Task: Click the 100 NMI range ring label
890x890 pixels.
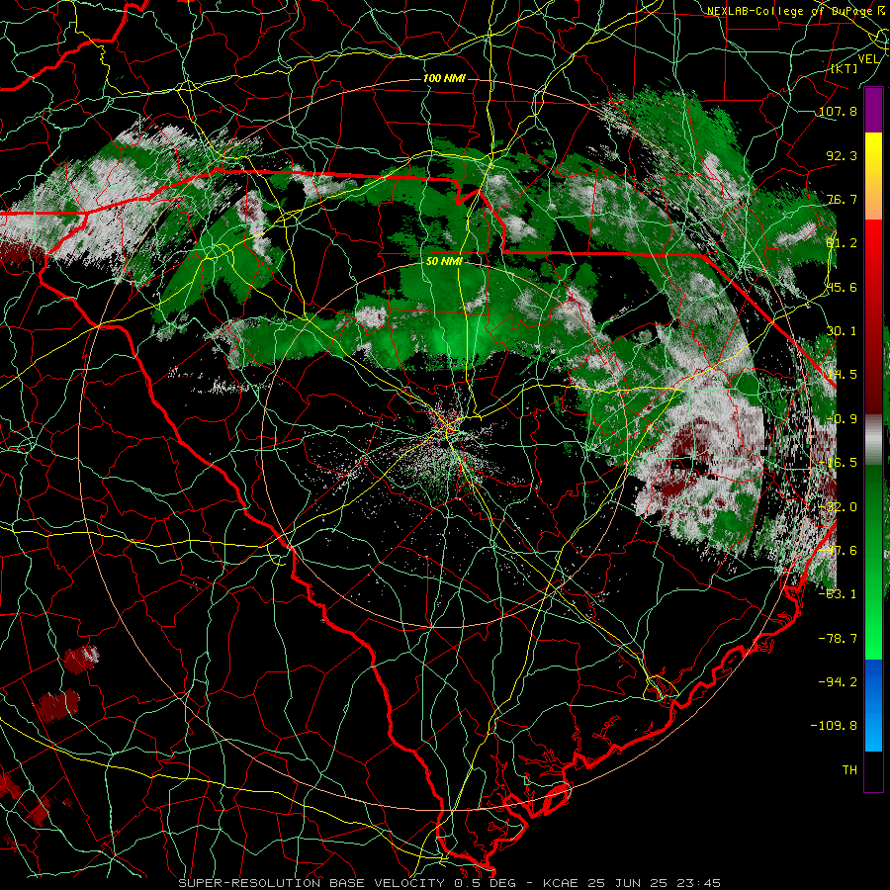Action: pyautogui.click(x=444, y=78)
